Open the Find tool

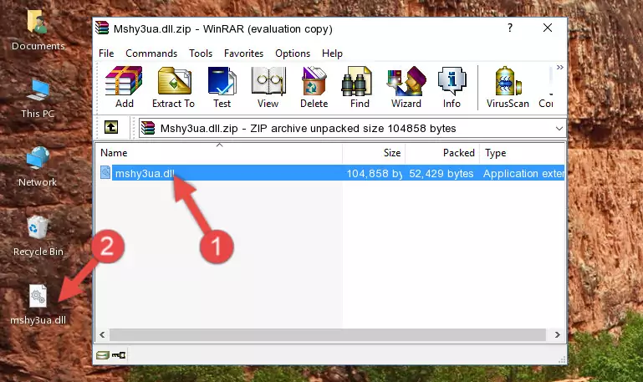pyautogui.click(x=360, y=87)
